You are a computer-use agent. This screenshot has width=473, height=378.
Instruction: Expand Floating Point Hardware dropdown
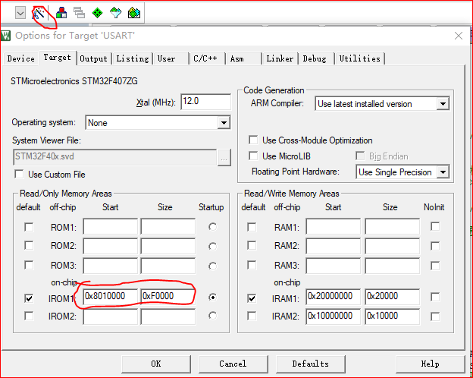coord(443,172)
